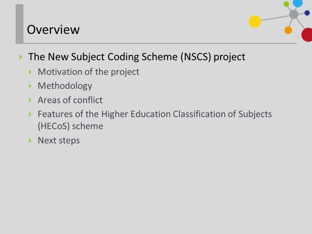The height and width of the screenshot is (234, 312).
Task: Click arrow bullet before Areas of conflict
Action: tap(30, 100)
